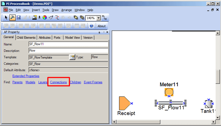Select the SF_Flow11 pipe element
221x126 pixels.
[170, 103]
